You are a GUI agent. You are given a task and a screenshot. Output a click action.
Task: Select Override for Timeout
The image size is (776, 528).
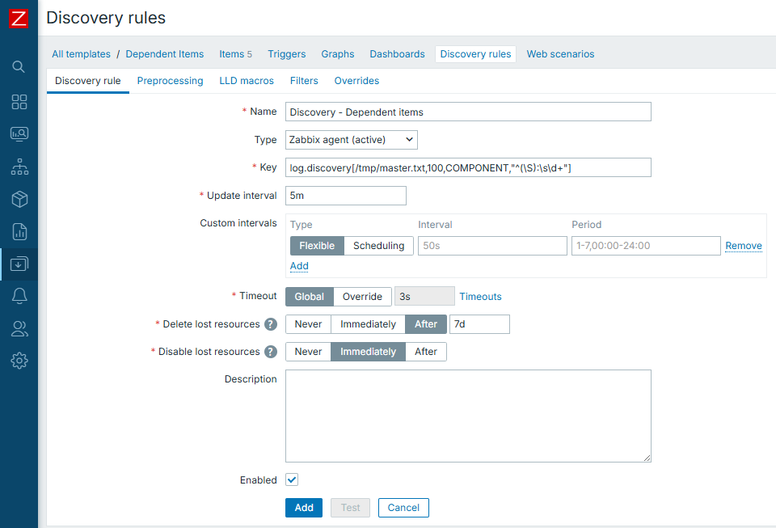coord(362,297)
